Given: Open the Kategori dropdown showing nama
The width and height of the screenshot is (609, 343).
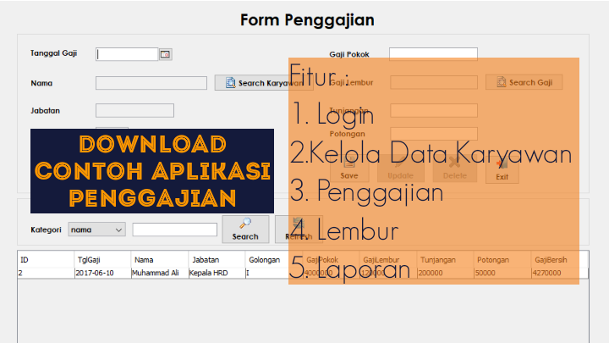Looking at the screenshot, I should [x=96, y=230].
